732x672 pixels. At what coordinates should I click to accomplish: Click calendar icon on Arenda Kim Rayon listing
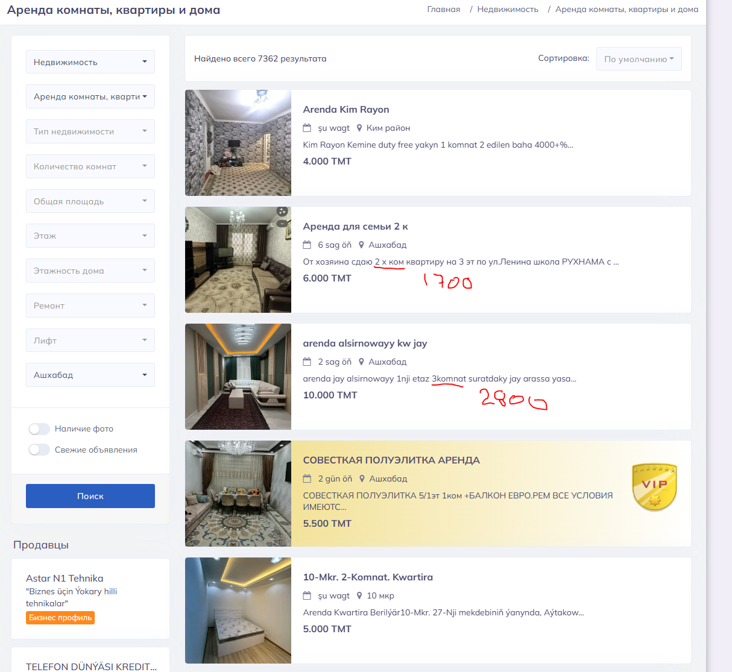click(x=307, y=128)
